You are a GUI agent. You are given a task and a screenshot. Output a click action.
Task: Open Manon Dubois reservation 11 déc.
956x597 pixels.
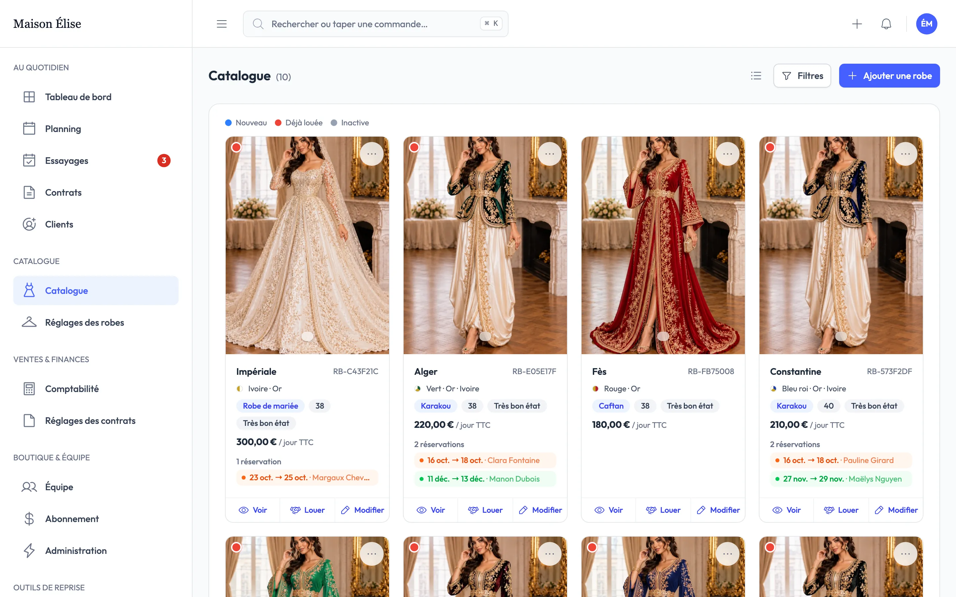(485, 479)
